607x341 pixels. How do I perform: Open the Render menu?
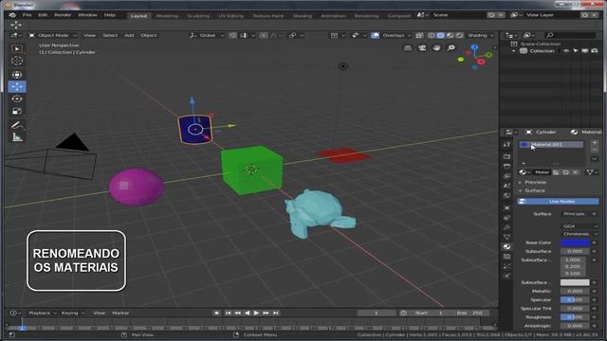(63, 15)
